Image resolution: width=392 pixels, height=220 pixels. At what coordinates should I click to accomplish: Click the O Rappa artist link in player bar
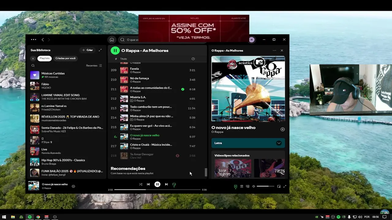(46, 188)
